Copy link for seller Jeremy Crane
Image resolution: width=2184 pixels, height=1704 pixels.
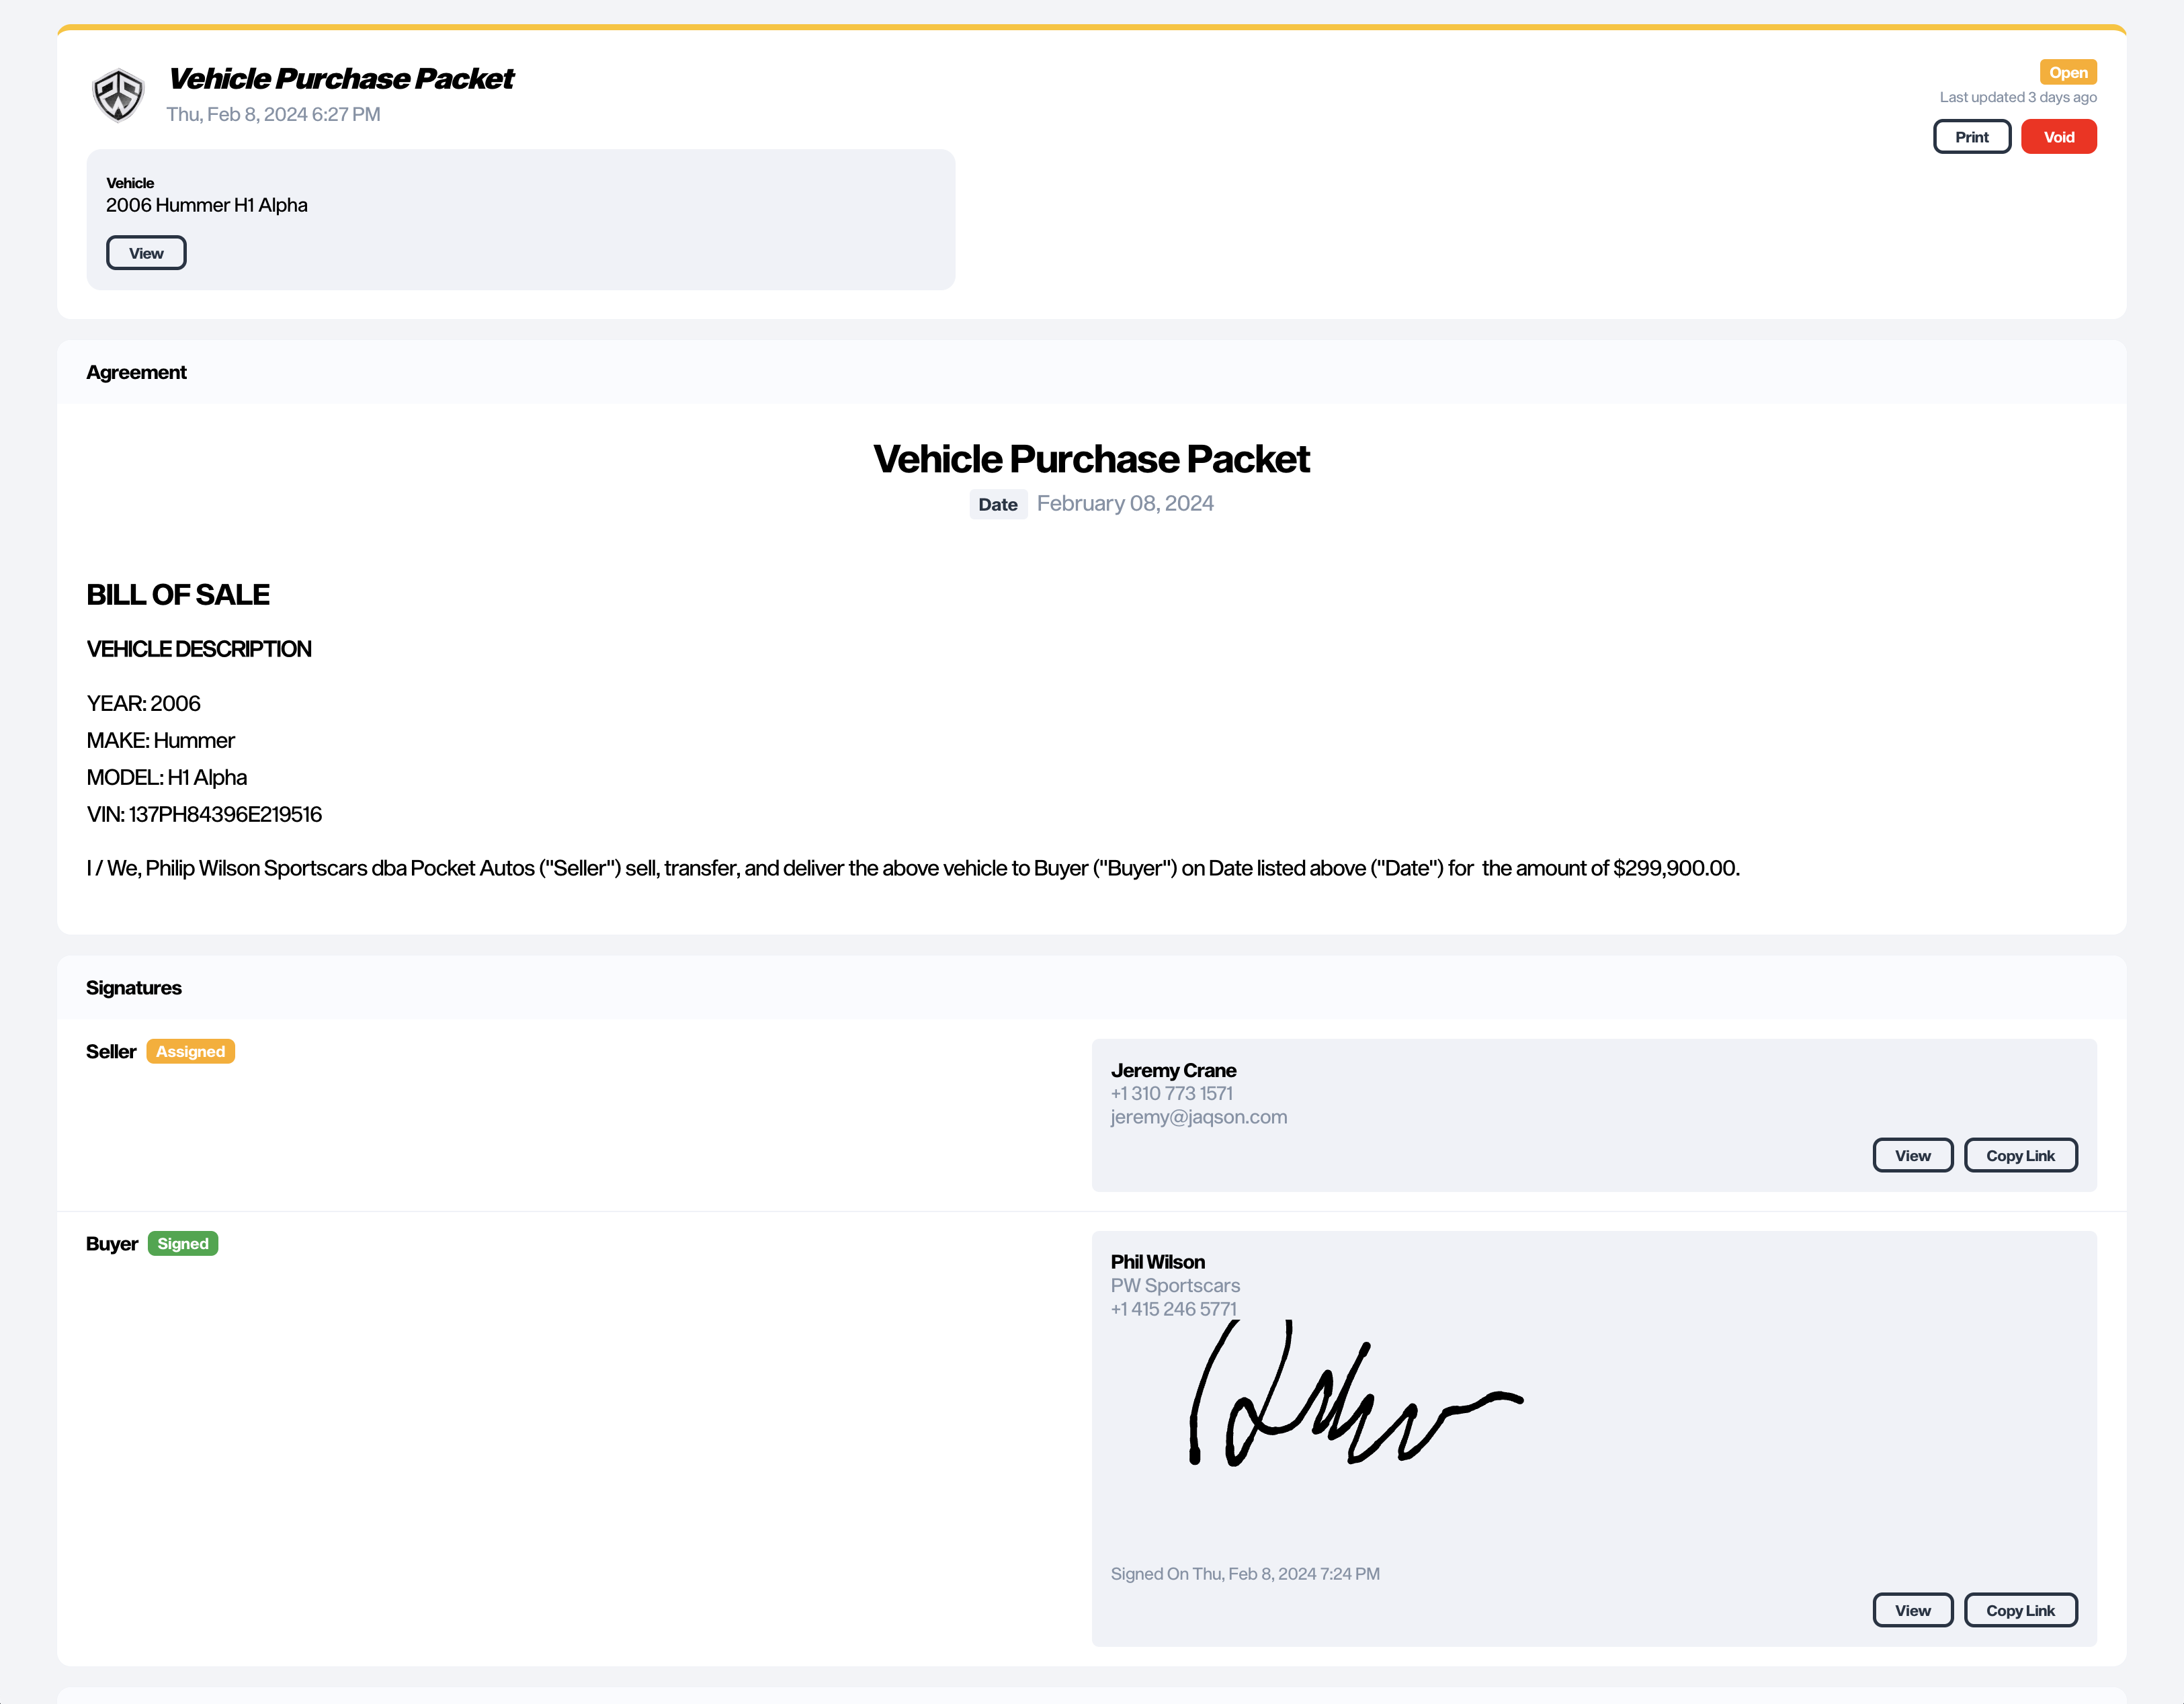(2020, 1155)
